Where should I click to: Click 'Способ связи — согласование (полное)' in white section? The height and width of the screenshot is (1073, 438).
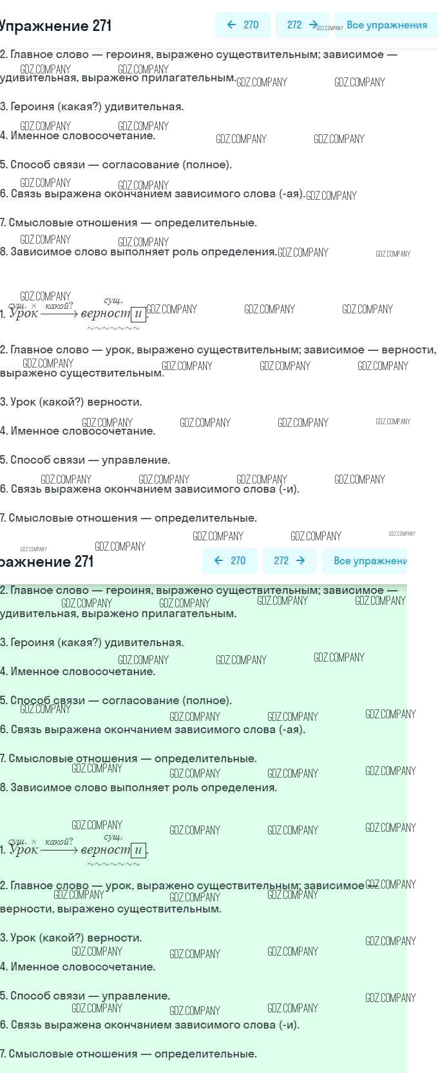tap(116, 164)
